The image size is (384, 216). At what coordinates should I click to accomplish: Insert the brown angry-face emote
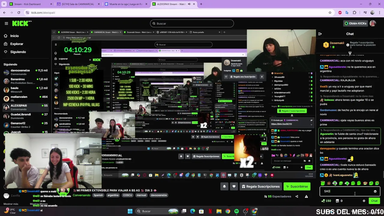point(329,183)
